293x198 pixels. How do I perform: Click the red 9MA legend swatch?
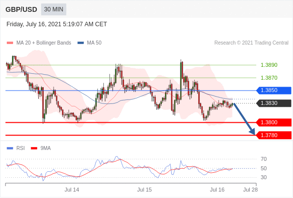[34, 148]
